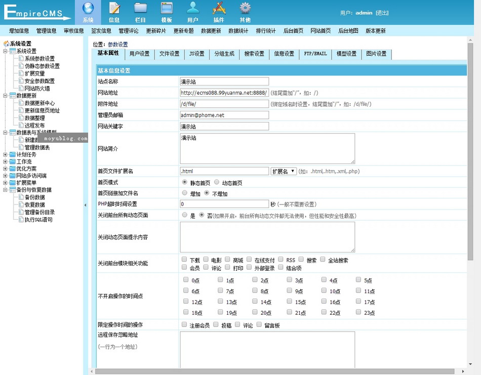Expand the 网站多访问端 tree node
Screen dimensions: 481x375
(5, 176)
